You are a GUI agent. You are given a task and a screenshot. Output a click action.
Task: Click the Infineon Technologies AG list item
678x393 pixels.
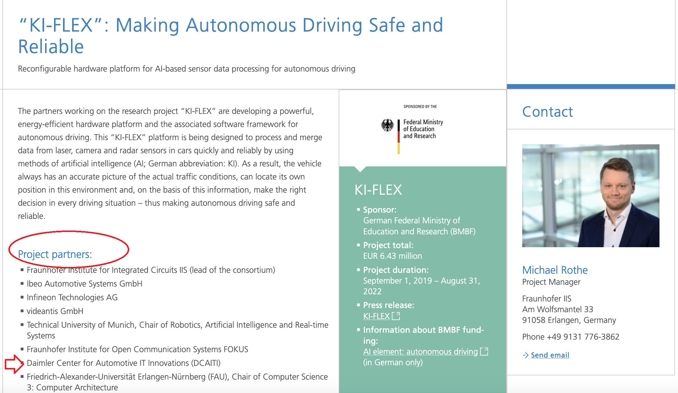(x=72, y=297)
